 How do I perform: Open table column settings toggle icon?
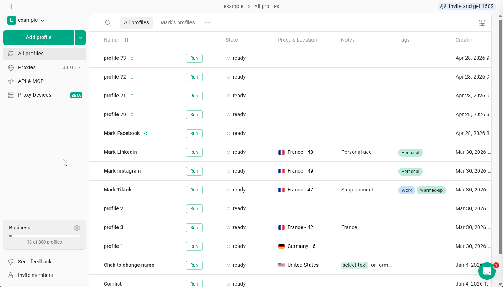482,23
